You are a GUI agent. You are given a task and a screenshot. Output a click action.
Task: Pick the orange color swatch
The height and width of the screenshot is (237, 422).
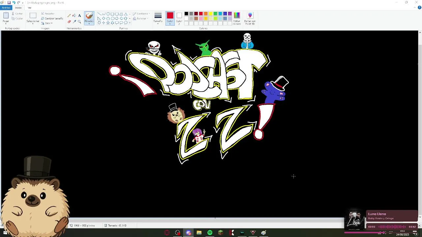206,13
